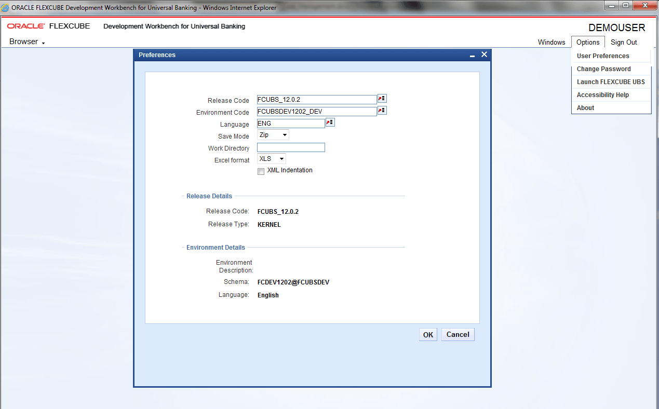The width and height of the screenshot is (659, 409).
Task: Click the Release Details section heading
Action: (x=209, y=196)
